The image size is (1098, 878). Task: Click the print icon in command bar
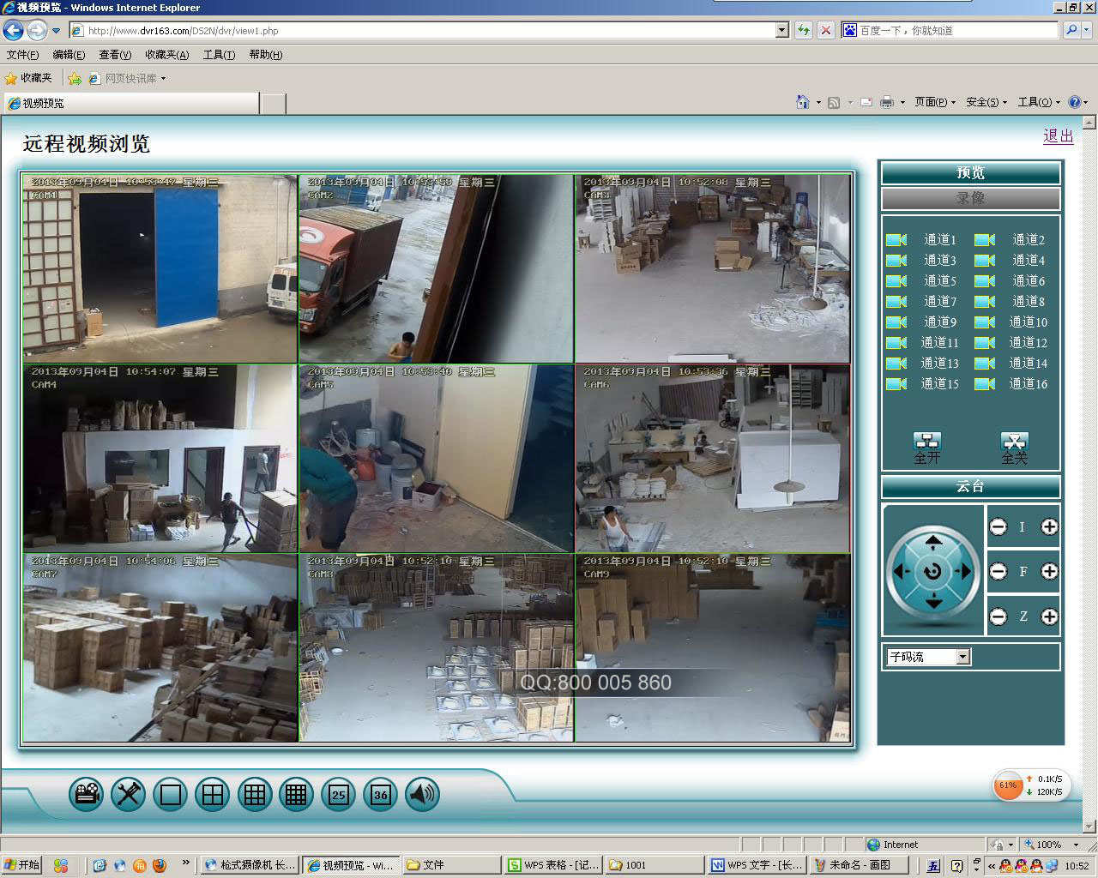point(887,102)
